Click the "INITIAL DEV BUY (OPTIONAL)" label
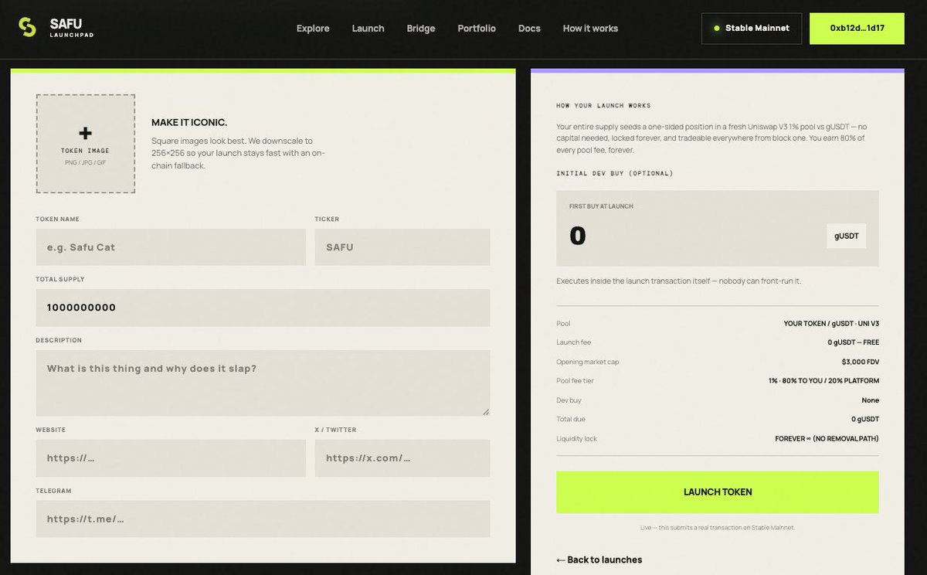The width and height of the screenshot is (927, 575). click(x=615, y=173)
